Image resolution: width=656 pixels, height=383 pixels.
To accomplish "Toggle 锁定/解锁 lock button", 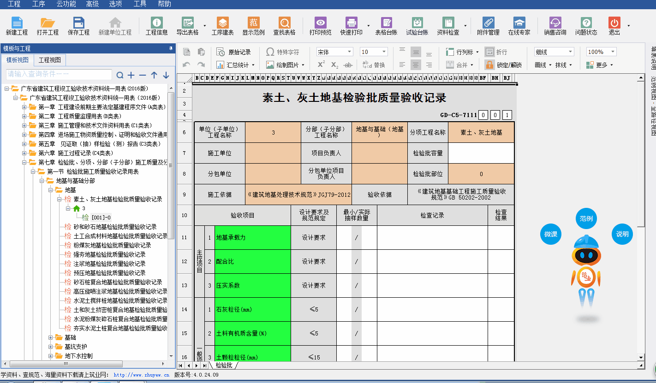I will tap(503, 65).
